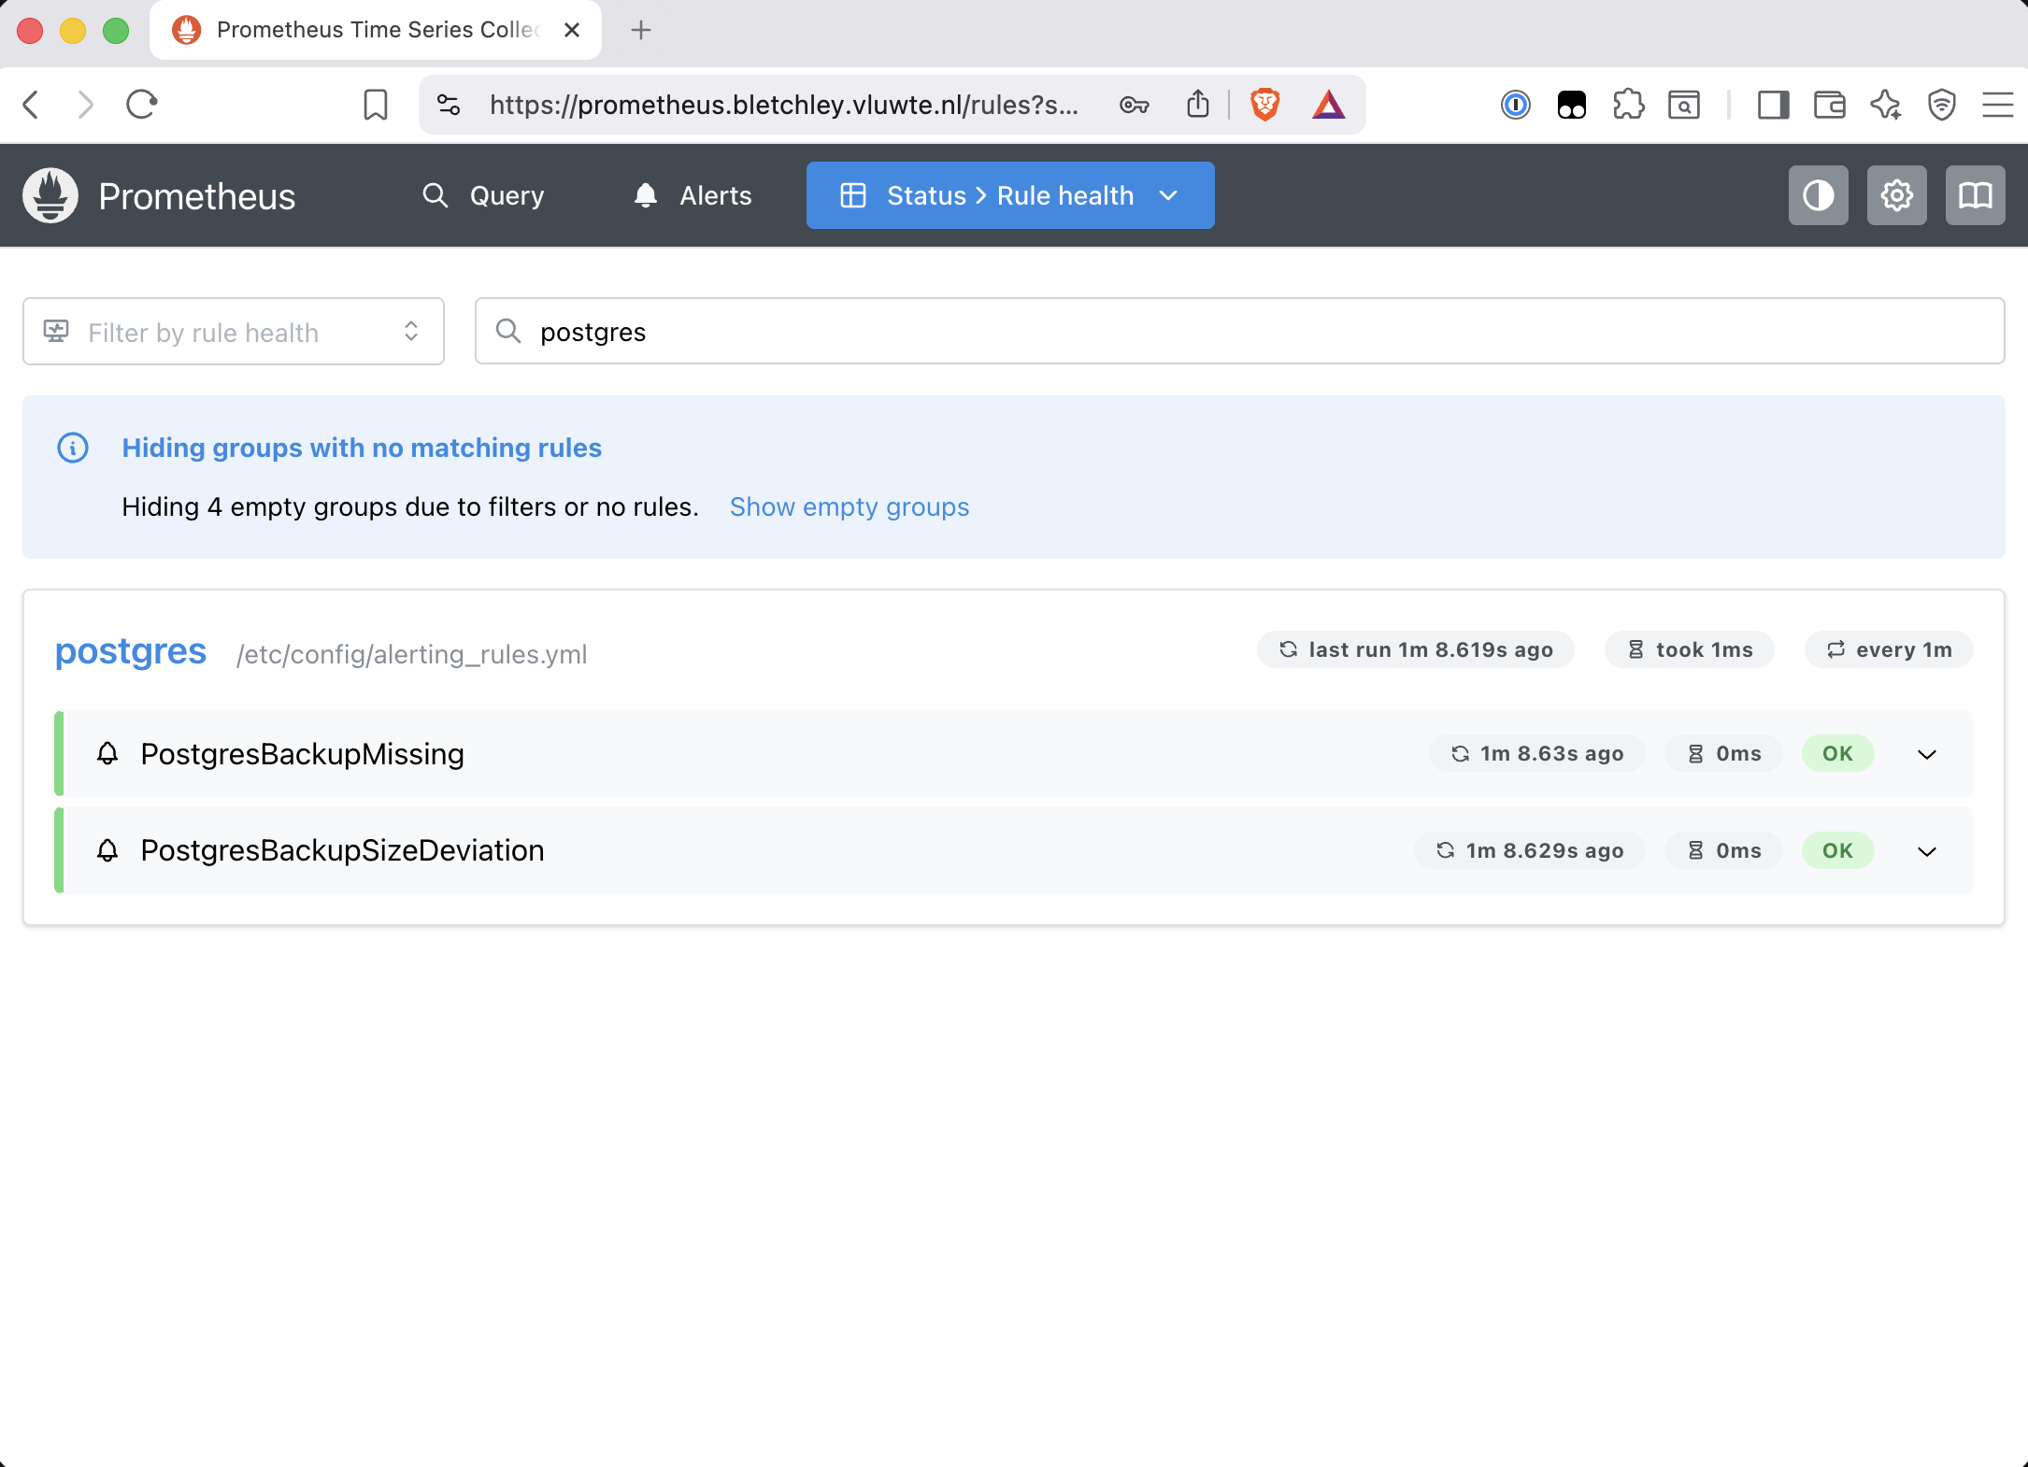
Task: Open the 1Password extension
Action: tap(1515, 105)
